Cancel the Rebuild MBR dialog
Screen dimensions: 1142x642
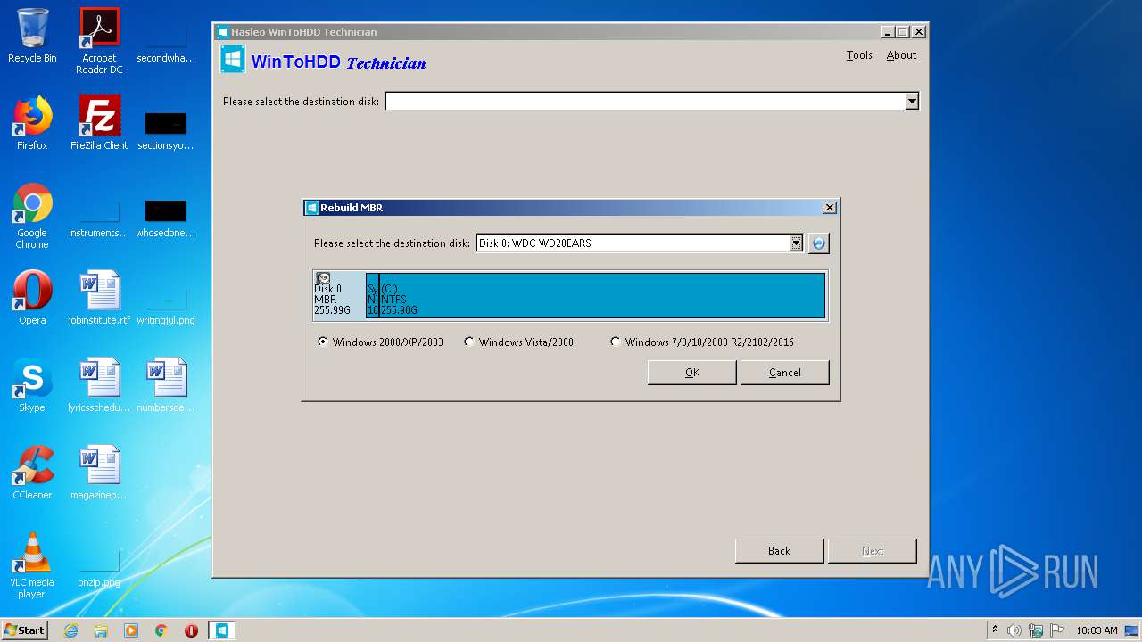[784, 373]
